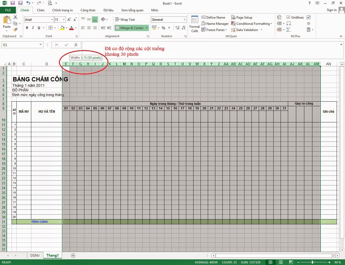The height and width of the screenshot is (265, 345).
Task: Align text right
Action: point(95,28)
